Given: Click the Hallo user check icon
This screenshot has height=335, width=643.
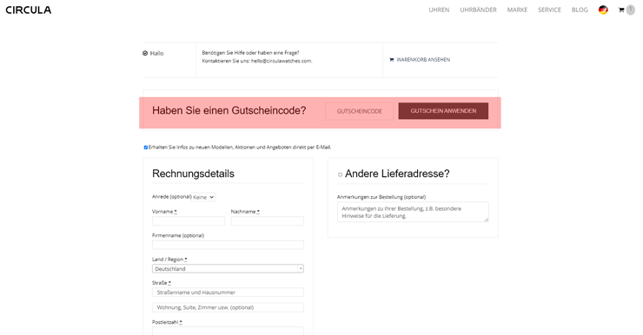Looking at the screenshot, I should [x=145, y=53].
